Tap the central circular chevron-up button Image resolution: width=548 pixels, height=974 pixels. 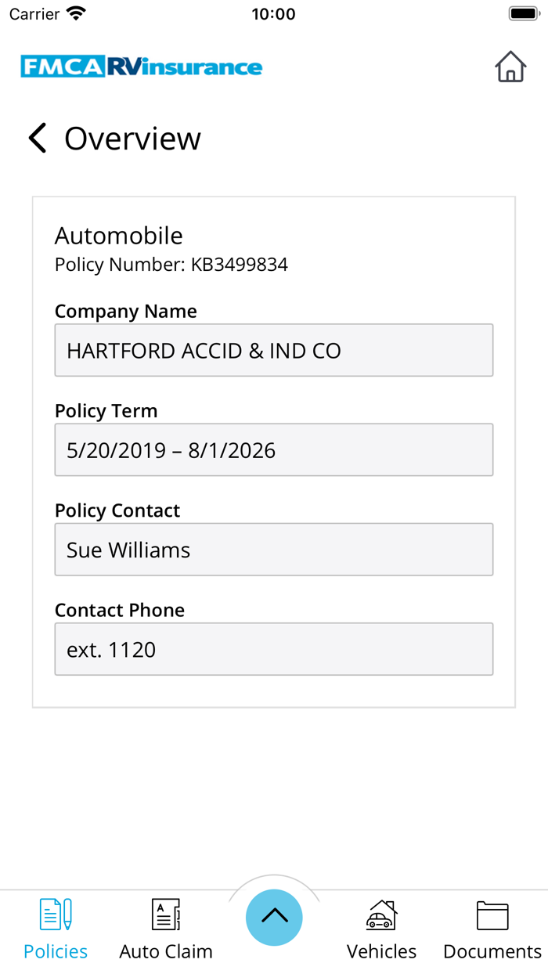pos(274,917)
